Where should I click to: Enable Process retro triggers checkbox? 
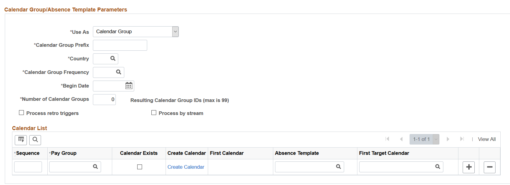[21, 113]
